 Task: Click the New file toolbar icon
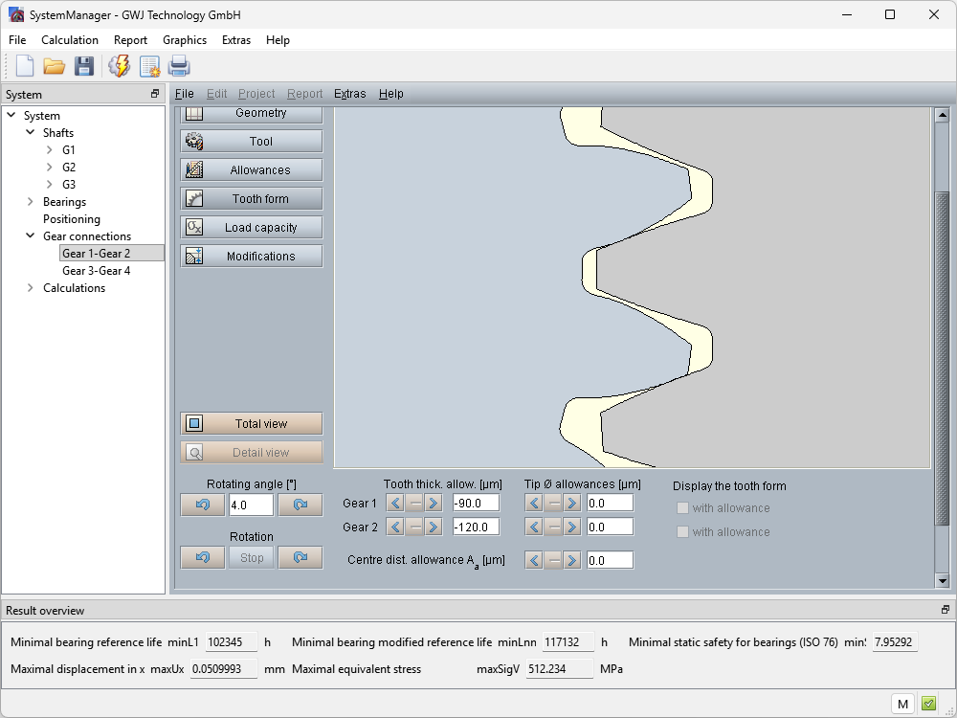25,66
